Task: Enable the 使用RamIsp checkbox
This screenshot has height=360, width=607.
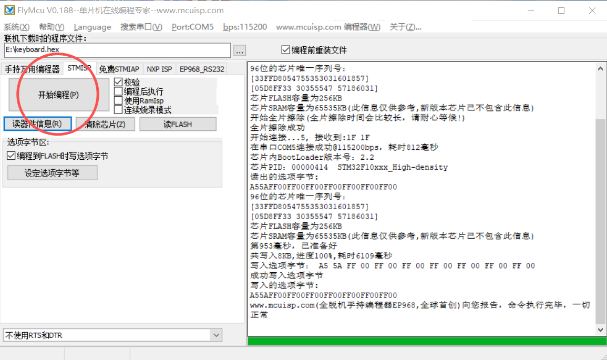Action: (x=118, y=100)
